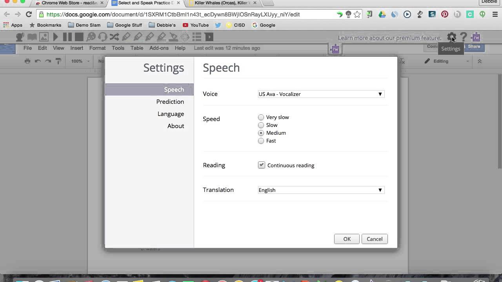The height and width of the screenshot is (282, 502).
Task: Click the Read&Write translator shuffle-arrows icon
Action: pyautogui.click(x=114, y=37)
